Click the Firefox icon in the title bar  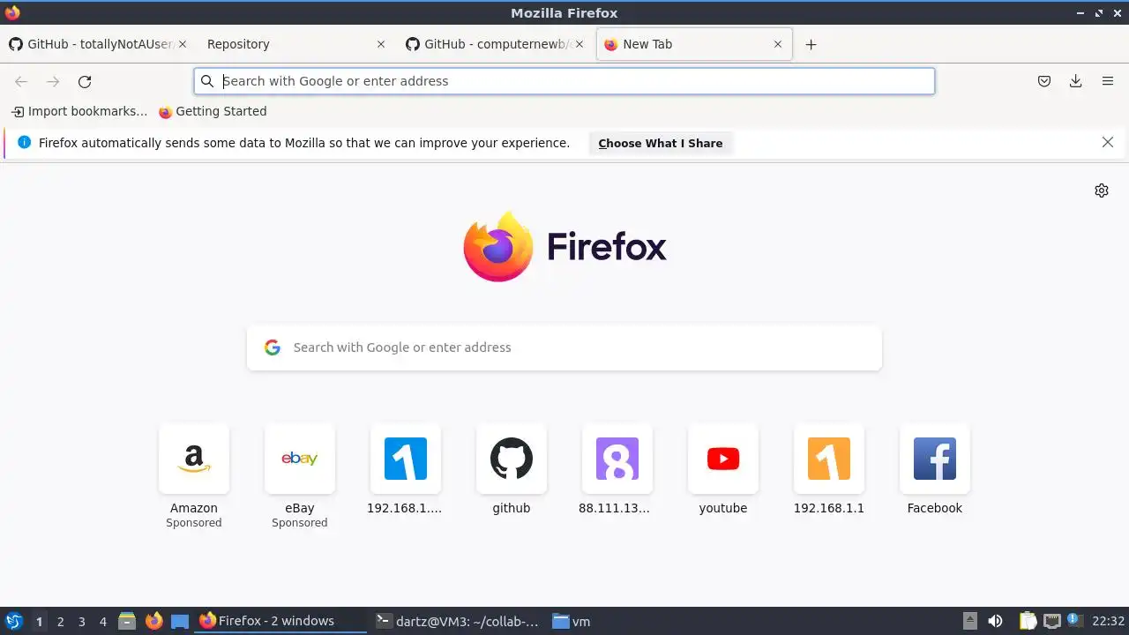pos(12,12)
